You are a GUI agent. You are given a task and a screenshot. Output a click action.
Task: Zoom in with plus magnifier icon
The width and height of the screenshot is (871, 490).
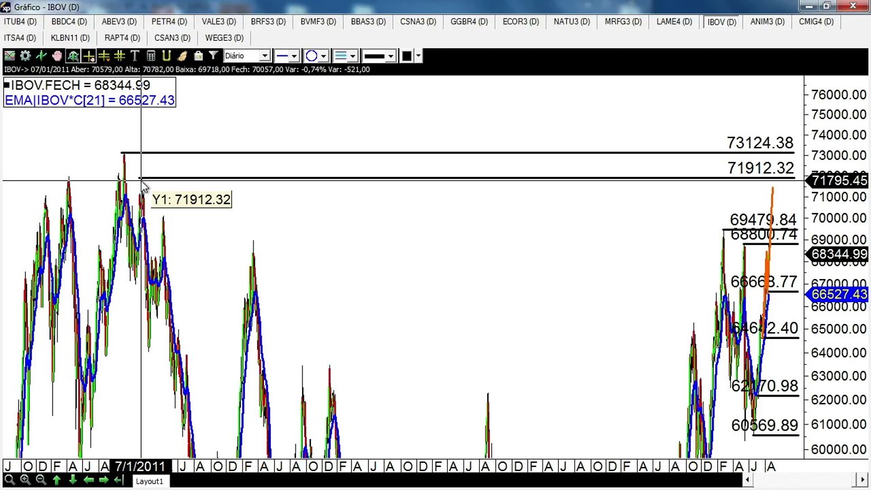(x=25, y=480)
